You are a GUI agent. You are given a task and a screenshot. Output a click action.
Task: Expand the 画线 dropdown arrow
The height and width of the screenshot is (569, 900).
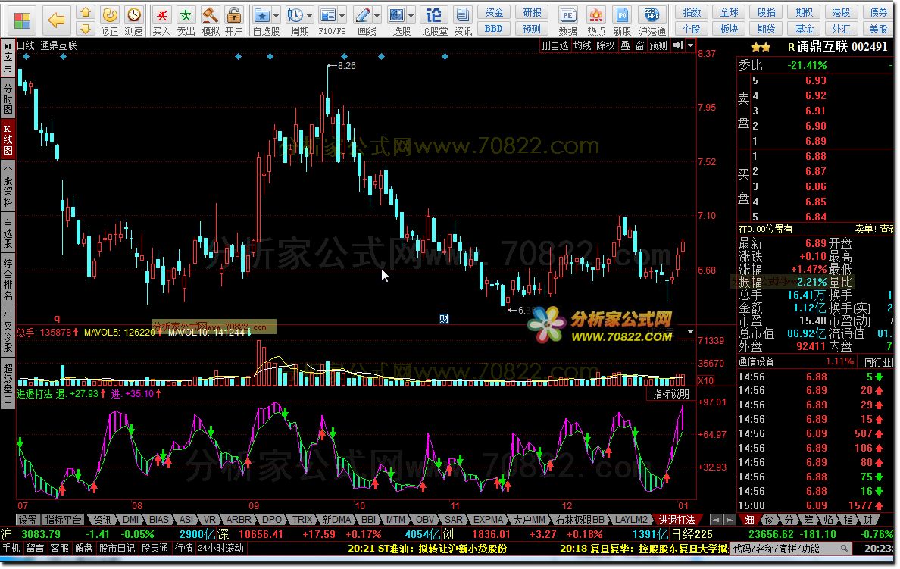(377, 15)
